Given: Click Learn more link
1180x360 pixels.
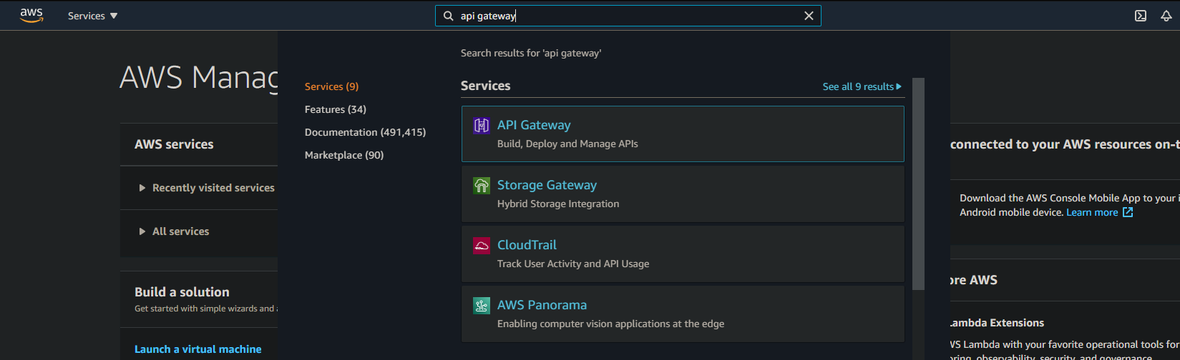Looking at the screenshot, I should 1092,212.
